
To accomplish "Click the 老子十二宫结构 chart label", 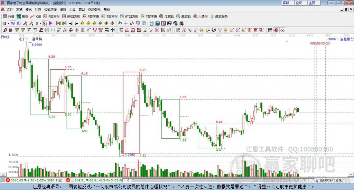I will click(30, 39).
